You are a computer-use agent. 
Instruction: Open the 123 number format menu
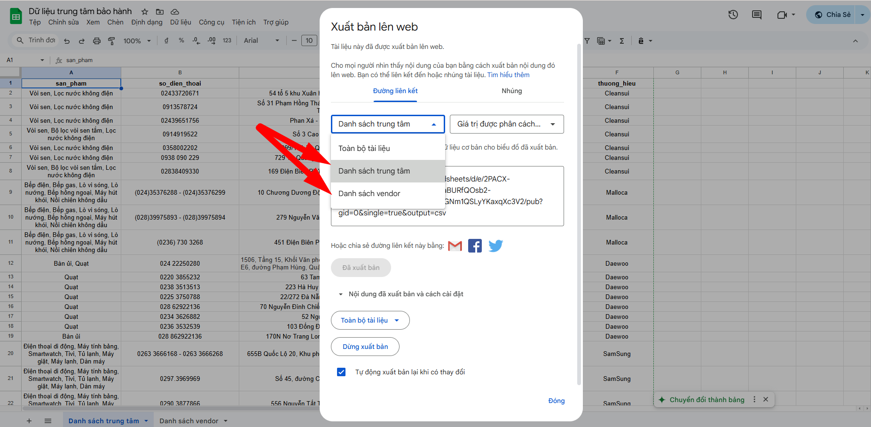(227, 41)
